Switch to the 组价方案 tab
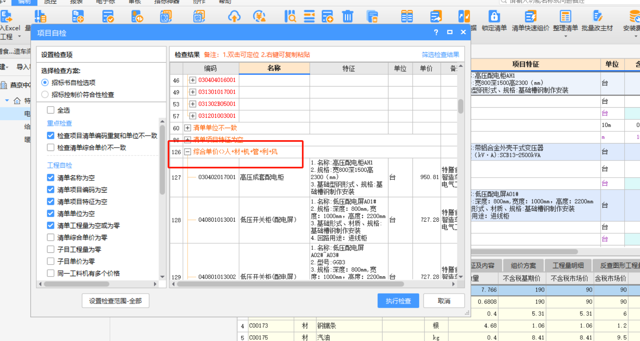This screenshot has height=341, width=640. [x=523, y=265]
